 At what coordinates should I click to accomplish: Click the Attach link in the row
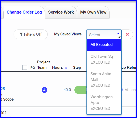click(130, 90)
